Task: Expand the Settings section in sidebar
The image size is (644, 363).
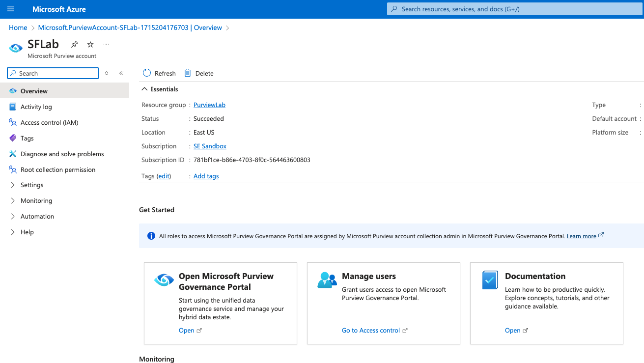Action: [x=32, y=185]
